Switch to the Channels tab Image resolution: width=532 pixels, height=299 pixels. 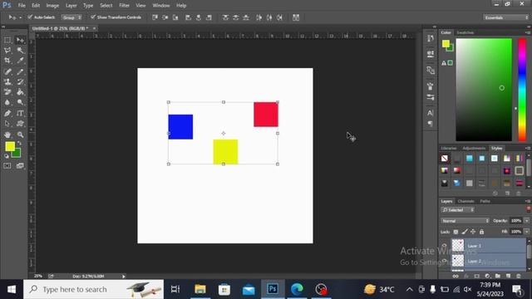coord(465,201)
